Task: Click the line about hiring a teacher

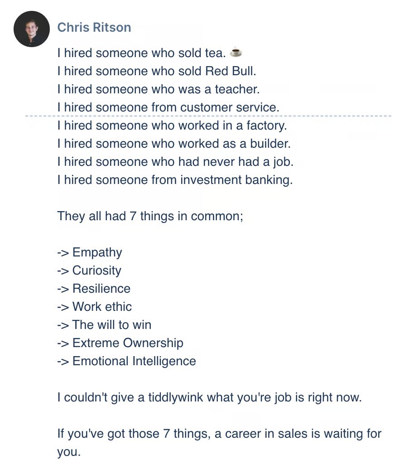Action: tap(158, 89)
